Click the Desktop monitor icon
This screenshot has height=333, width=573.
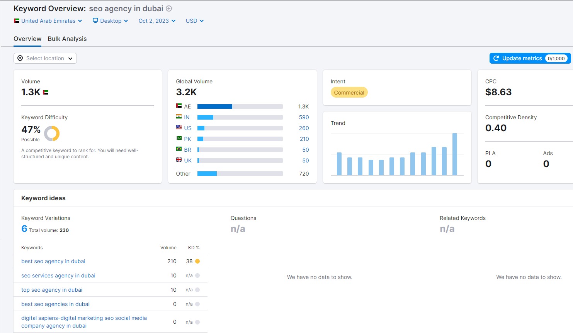tap(95, 20)
